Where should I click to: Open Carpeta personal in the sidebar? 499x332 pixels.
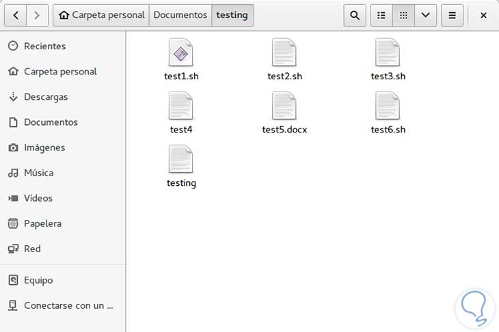coord(63,72)
